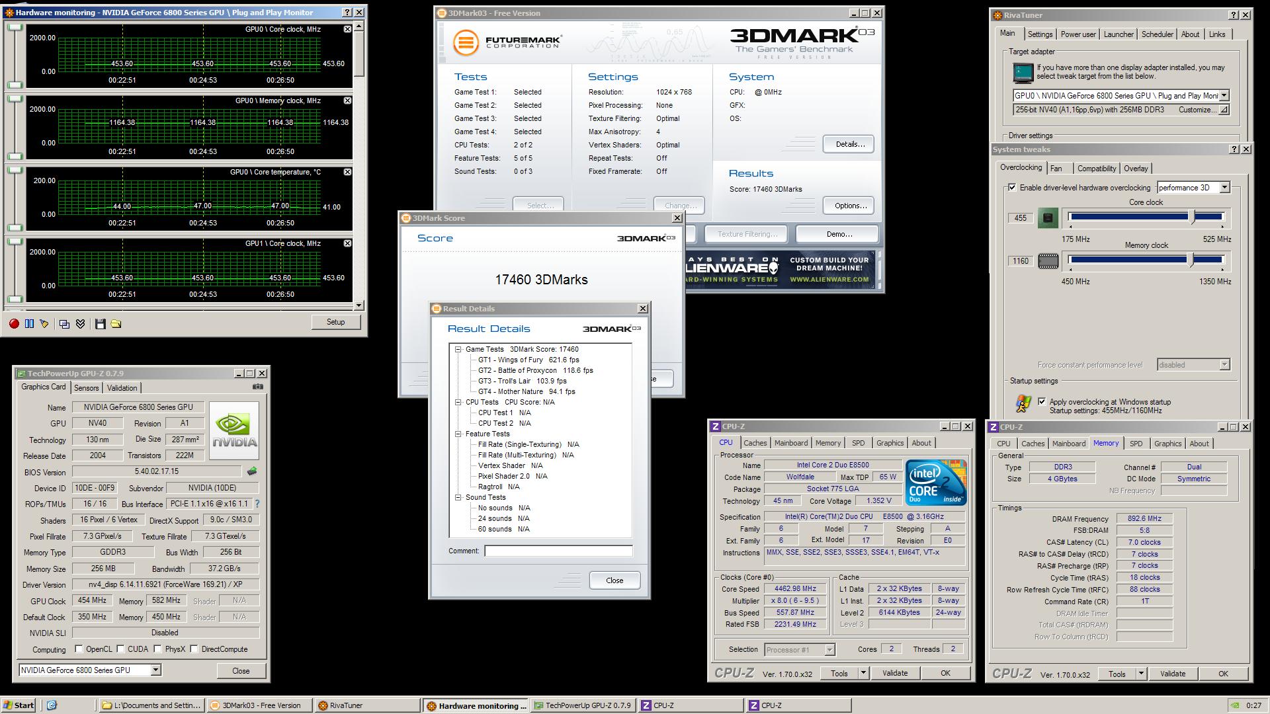Click the GPU0 Core clock vertical scale slider
1270x714 pixels.
[x=15, y=56]
